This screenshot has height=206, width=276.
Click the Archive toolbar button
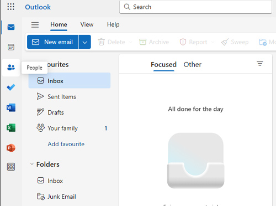coord(154,42)
